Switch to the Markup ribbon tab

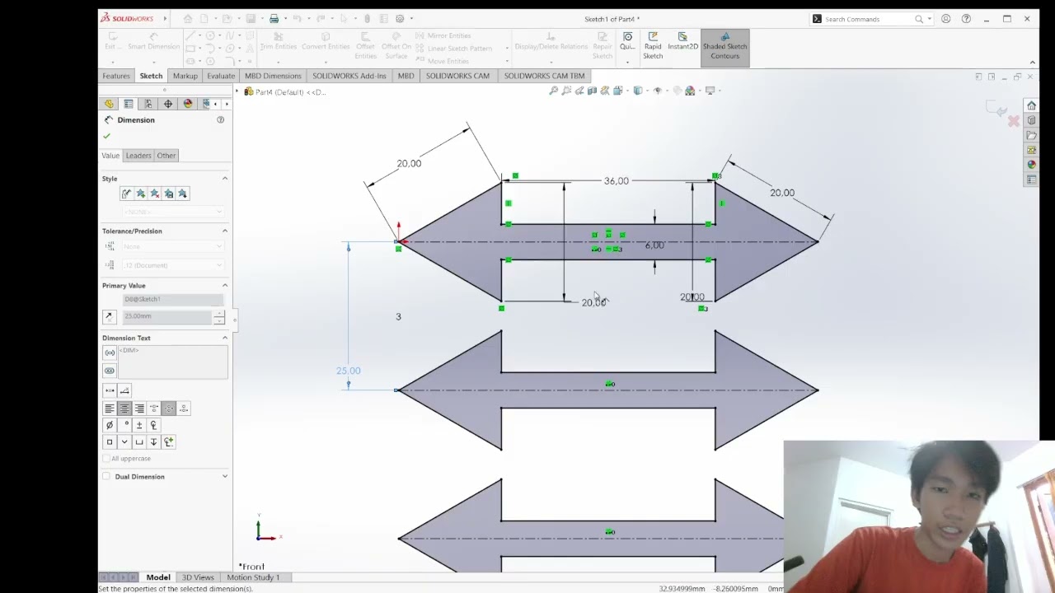[185, 76]
